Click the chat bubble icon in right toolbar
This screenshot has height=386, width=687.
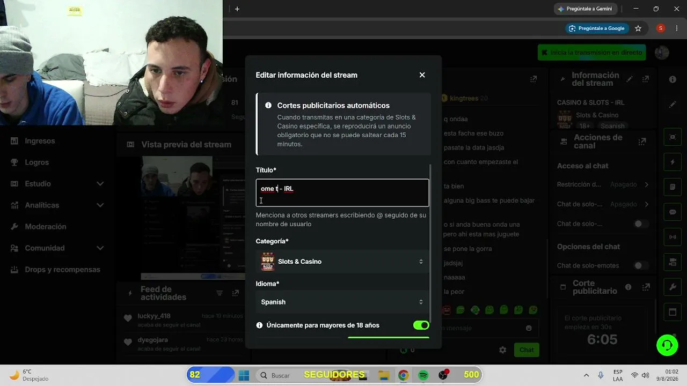coord(673,212)
